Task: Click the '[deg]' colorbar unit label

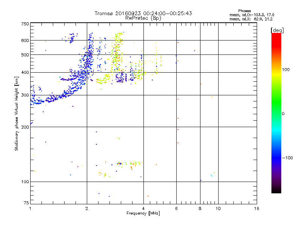Action: point(277,30)
